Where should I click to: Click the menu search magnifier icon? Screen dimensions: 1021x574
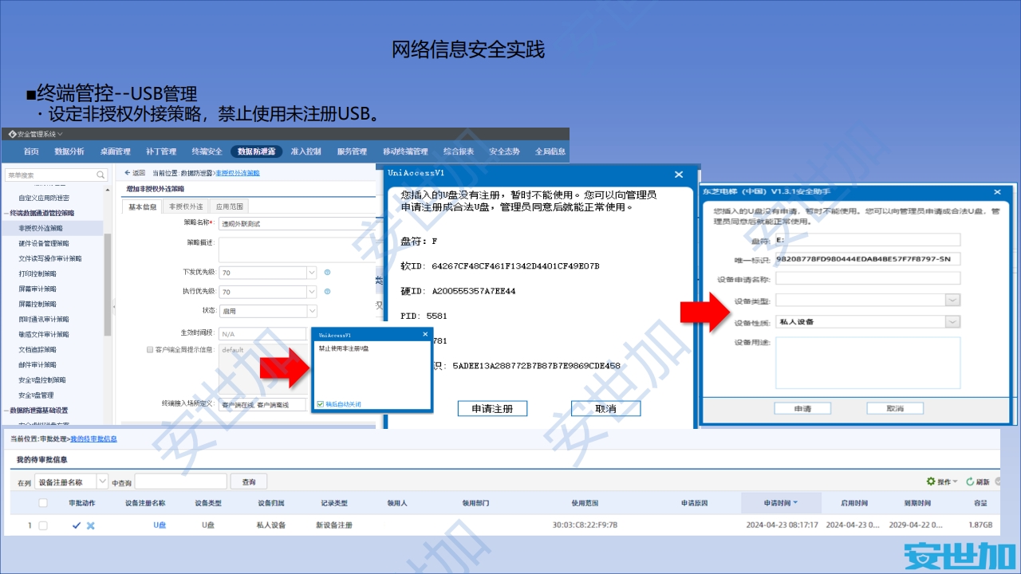(101, 175)
